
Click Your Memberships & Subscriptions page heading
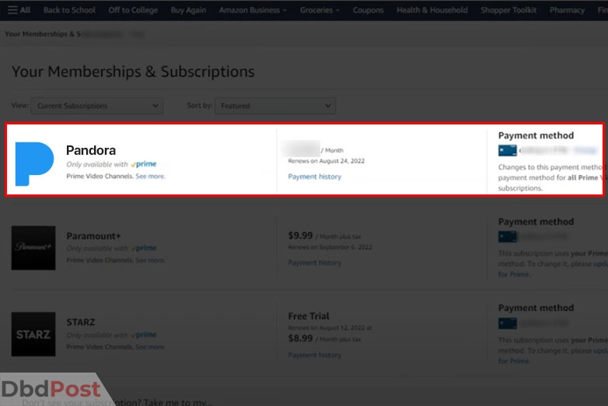(x=133, y=72)
